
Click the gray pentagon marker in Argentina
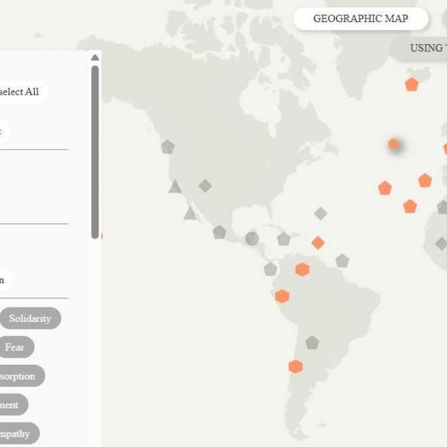click(312, 343)
